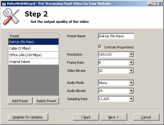The height and width of the screenshot is (125, 164).
Task: Choose the Office LAN (100 Mbps) preset
Action: tap(34, 55)
